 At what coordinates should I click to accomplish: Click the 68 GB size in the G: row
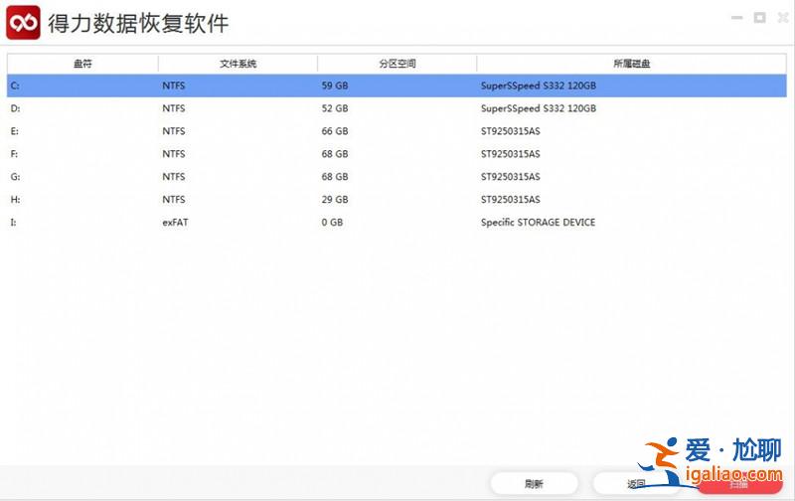point(335,177)
